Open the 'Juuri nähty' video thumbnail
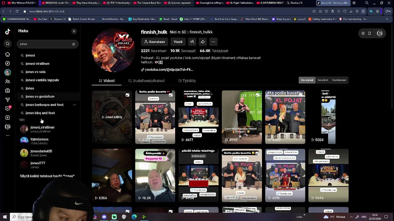The image size is (394, 221). point(112,117)
